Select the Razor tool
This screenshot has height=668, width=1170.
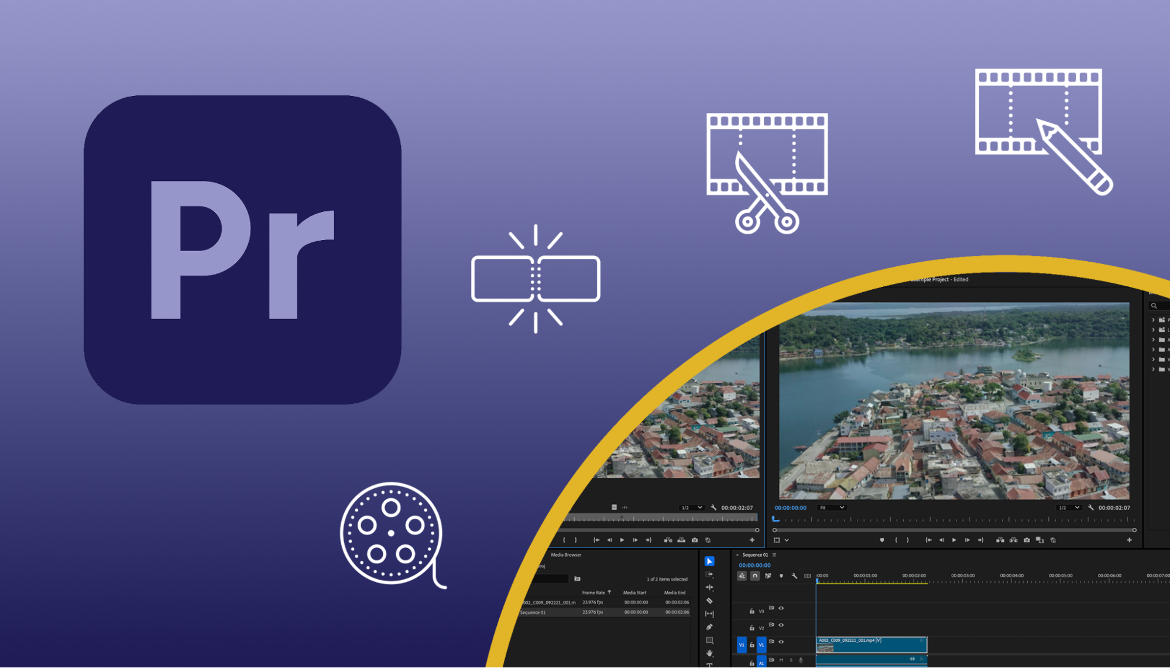click(709, 601)
